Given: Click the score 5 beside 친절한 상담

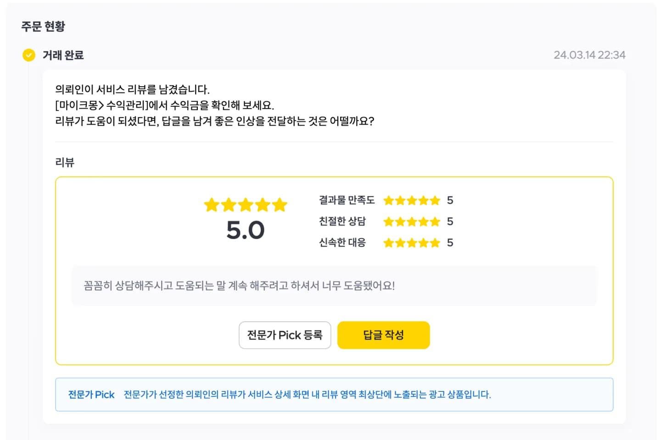Looking at the screenshot, I should point(450,222).
